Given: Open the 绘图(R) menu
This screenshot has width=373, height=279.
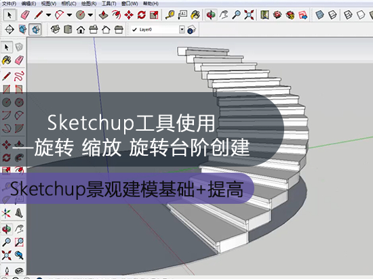Looking at the screenshot, I should (89, 3).
